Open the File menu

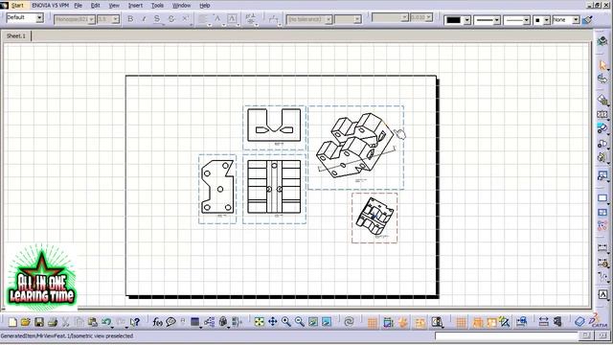coord(78,6)
